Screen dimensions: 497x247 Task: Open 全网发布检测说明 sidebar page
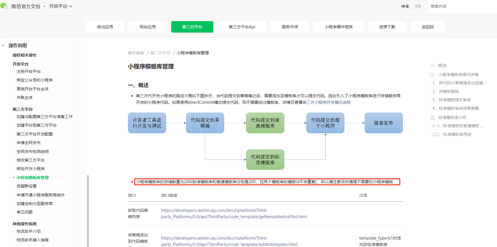pos(33,152)
